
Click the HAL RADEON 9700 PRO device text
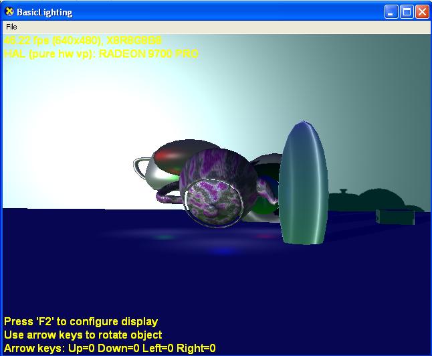[100, 54]
